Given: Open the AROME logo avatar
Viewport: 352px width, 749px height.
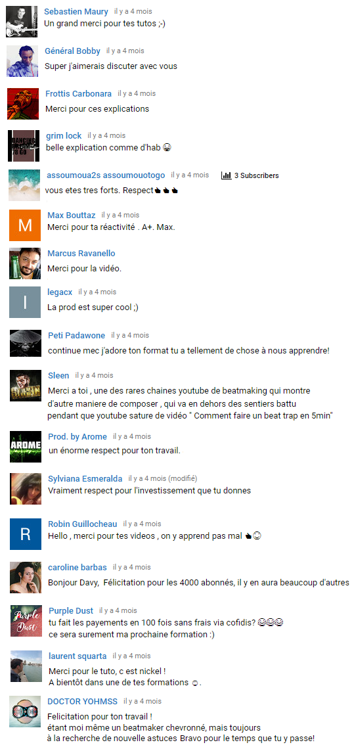Looking at the screenshot, I should (x=26, y=447).
